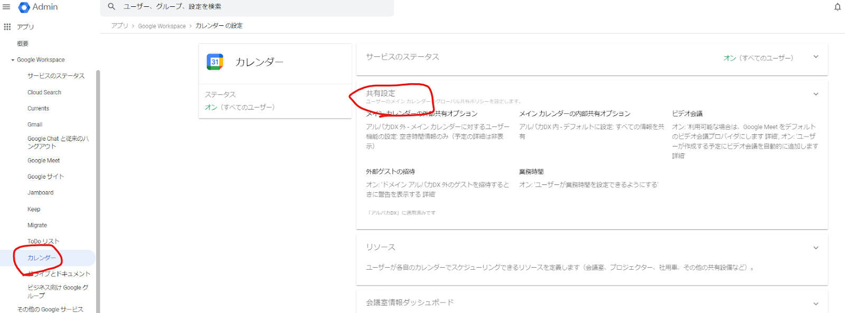Viewport: 845px width, 313px height.
Task: Open Google Chat と従来のハングアウト
Action: pyautogui.click(x=58, y=142)
